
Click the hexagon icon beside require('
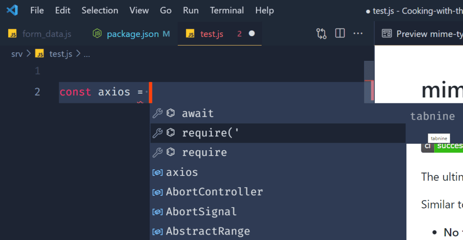click(170, 133)
